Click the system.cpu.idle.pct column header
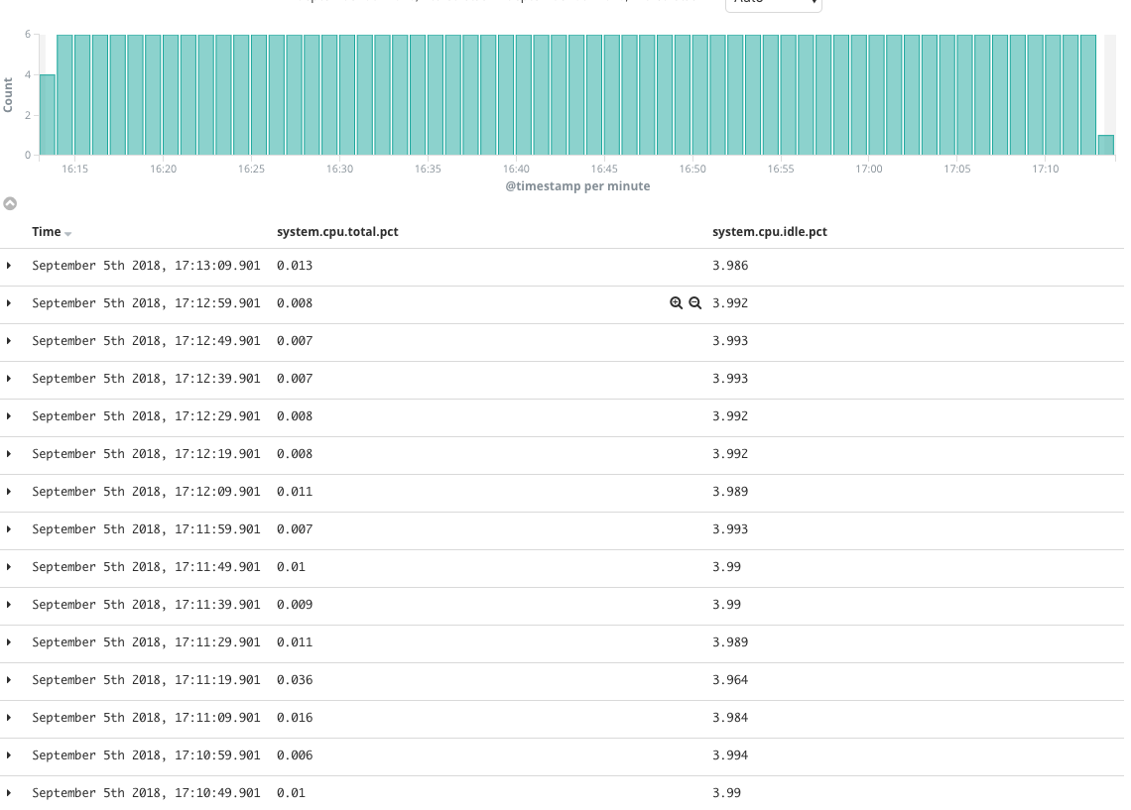Viewport: 1131px width, 810px height. click(x=770, y=232)
